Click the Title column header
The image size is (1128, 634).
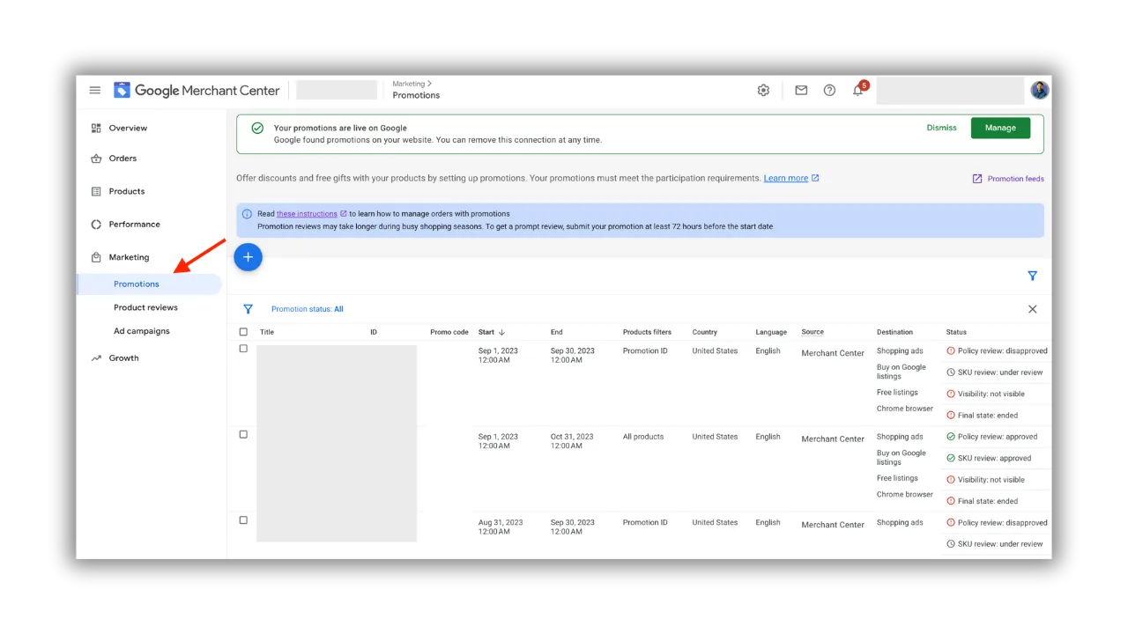(267, 332)
